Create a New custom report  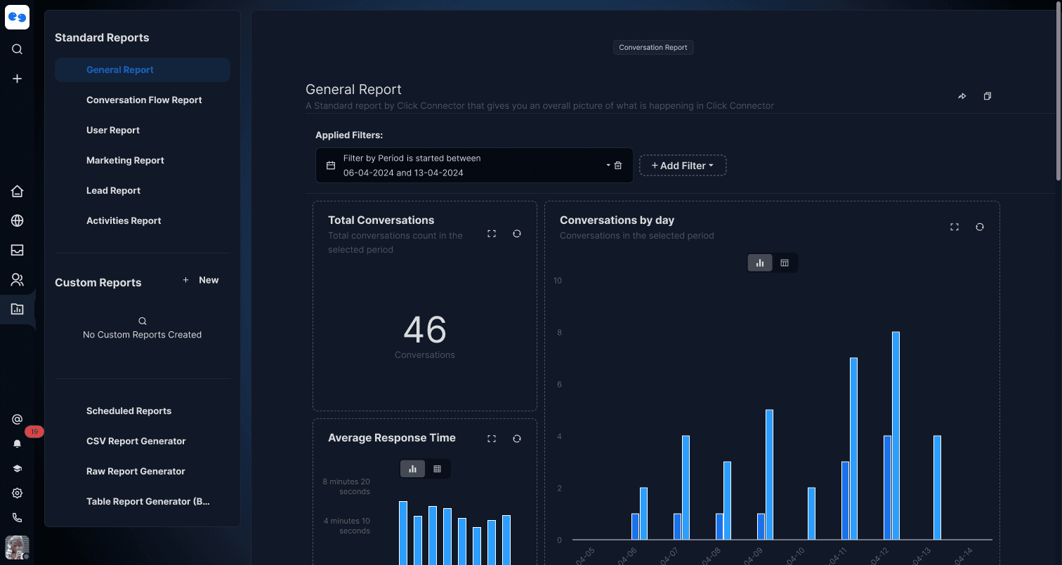tap(201, 280)
